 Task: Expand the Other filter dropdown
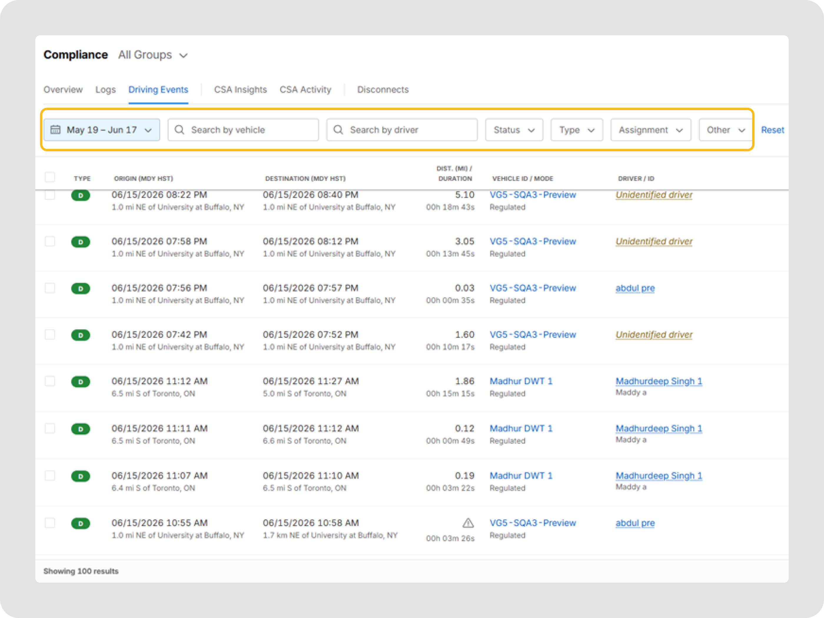point(725,130)
